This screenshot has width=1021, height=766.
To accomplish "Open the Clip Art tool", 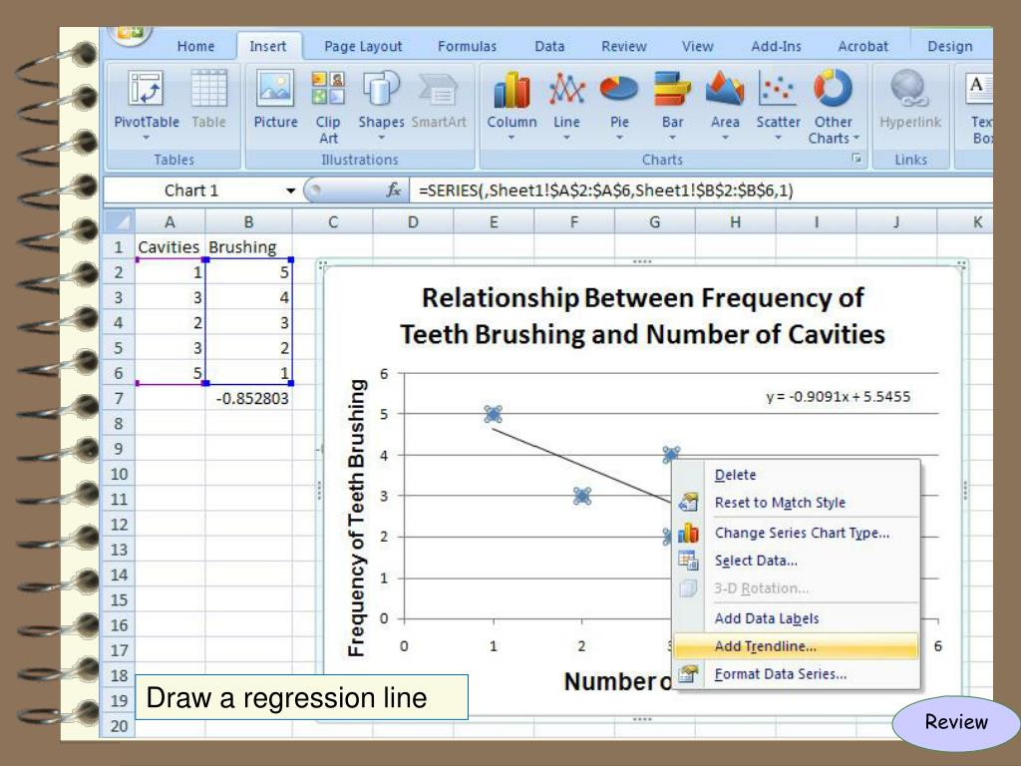I will 328,91.
